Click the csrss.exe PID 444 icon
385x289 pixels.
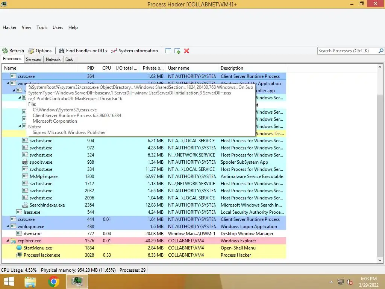pyautogui.click(x=13, y=219)
